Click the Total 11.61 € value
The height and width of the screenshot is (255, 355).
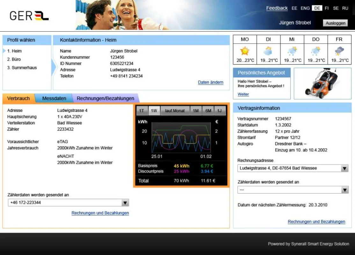tap(208, 181)
